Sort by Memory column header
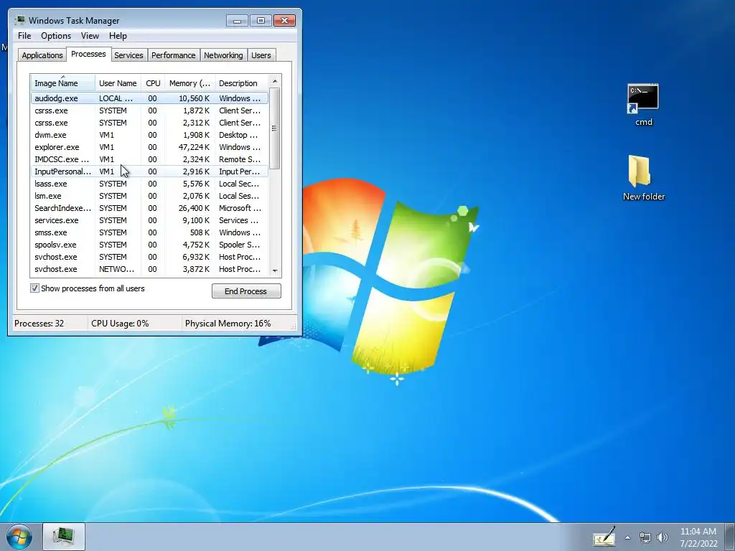 [x=189, y=83]
